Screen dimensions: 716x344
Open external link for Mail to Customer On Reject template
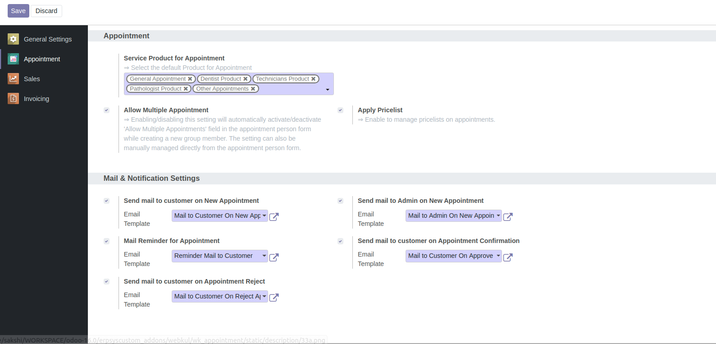pyautogui.click(x=274, y=297)
